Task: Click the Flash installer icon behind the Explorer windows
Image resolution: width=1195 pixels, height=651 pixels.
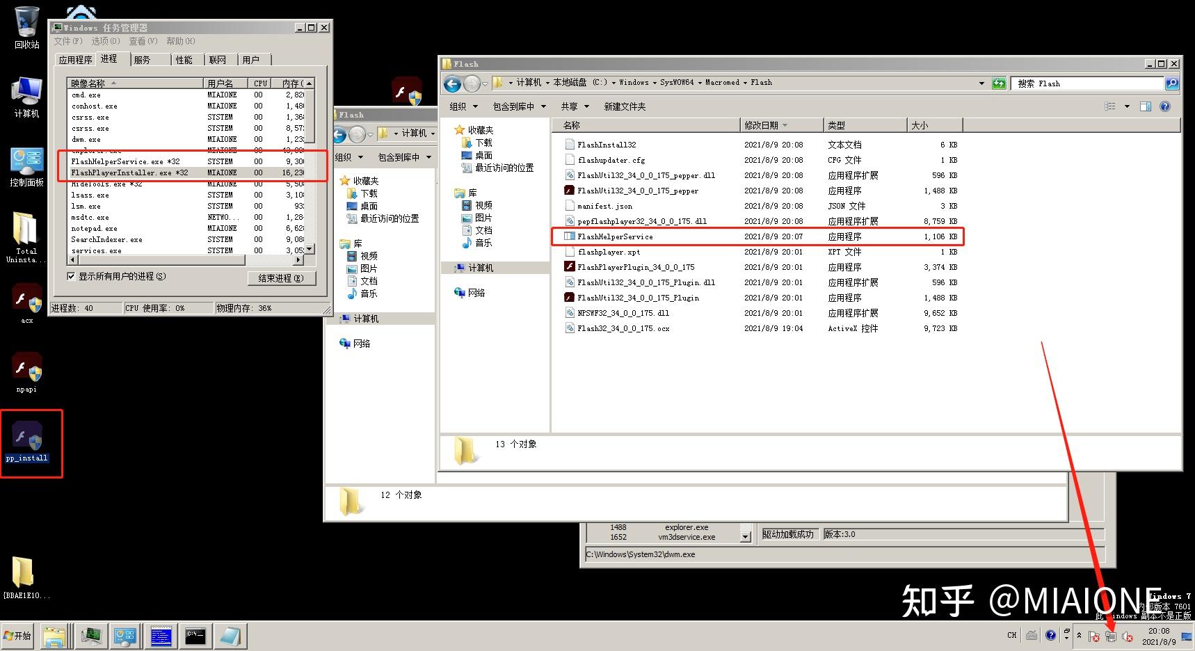Action: (406, 92)
